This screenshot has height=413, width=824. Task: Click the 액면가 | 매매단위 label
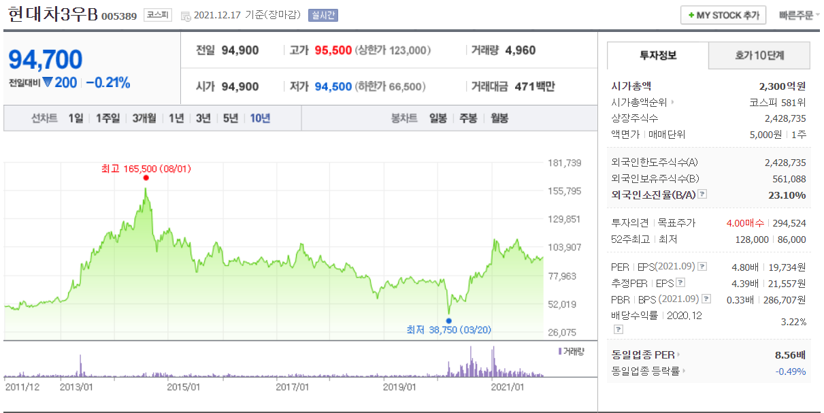click(x=648, y=135)
